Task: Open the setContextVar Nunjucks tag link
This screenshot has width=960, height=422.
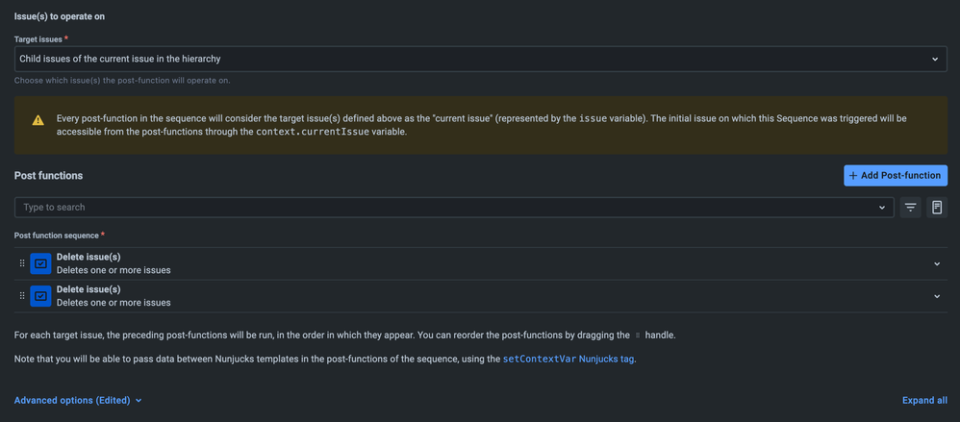Action: tap(568, 359)
